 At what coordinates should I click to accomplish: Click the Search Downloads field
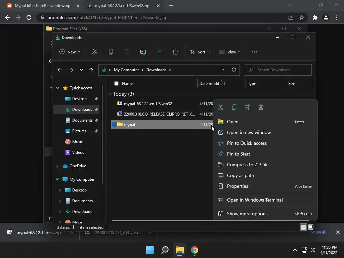(x=277, y=70)
